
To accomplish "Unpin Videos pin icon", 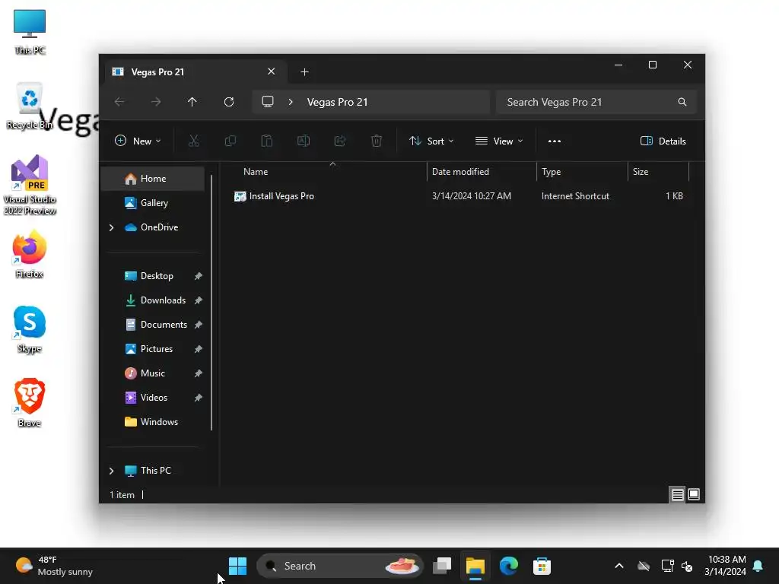I will [x=199, y=398].
